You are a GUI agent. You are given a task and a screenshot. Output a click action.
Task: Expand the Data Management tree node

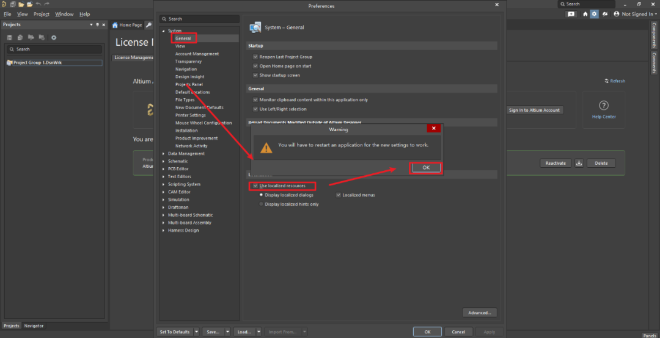pos(163,154)
